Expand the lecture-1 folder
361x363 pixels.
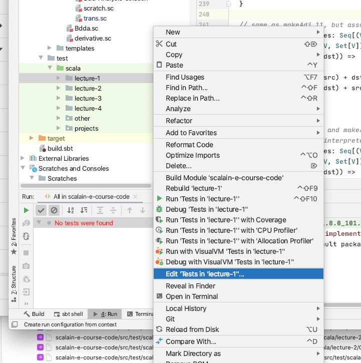pyautogui.click(x=59, y=78)
